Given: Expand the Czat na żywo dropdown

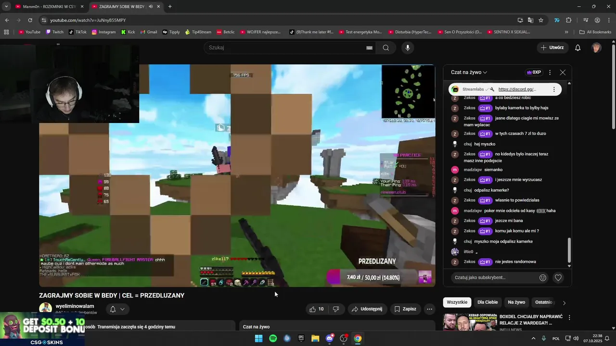Looking at the screenshot, I should pos(469,73).
